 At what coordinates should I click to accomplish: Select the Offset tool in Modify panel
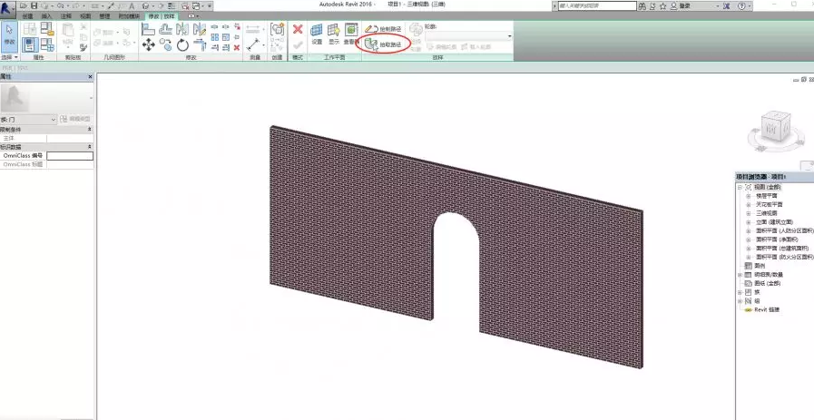[165, 29]
